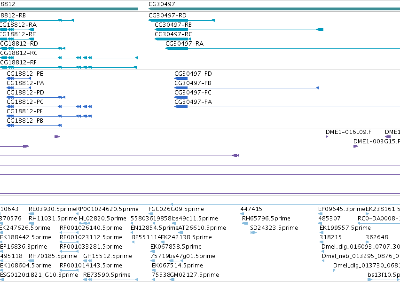Click the exon bar under CG30497-PD label
The width and height of the screenshot is (400, 282).
(x=181, y=78)
